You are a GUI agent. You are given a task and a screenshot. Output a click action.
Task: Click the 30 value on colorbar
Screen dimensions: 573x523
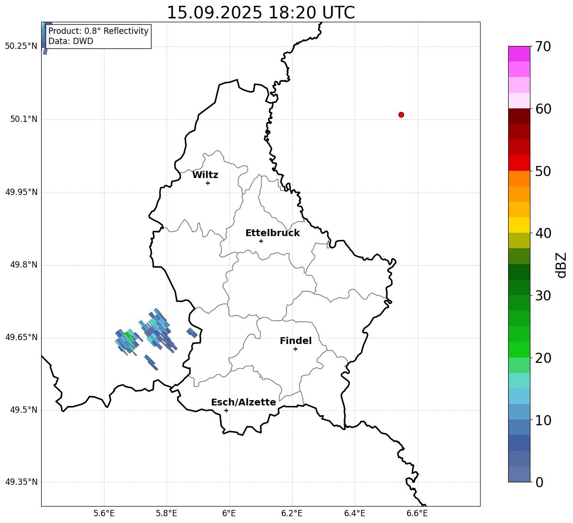[543, 296]
